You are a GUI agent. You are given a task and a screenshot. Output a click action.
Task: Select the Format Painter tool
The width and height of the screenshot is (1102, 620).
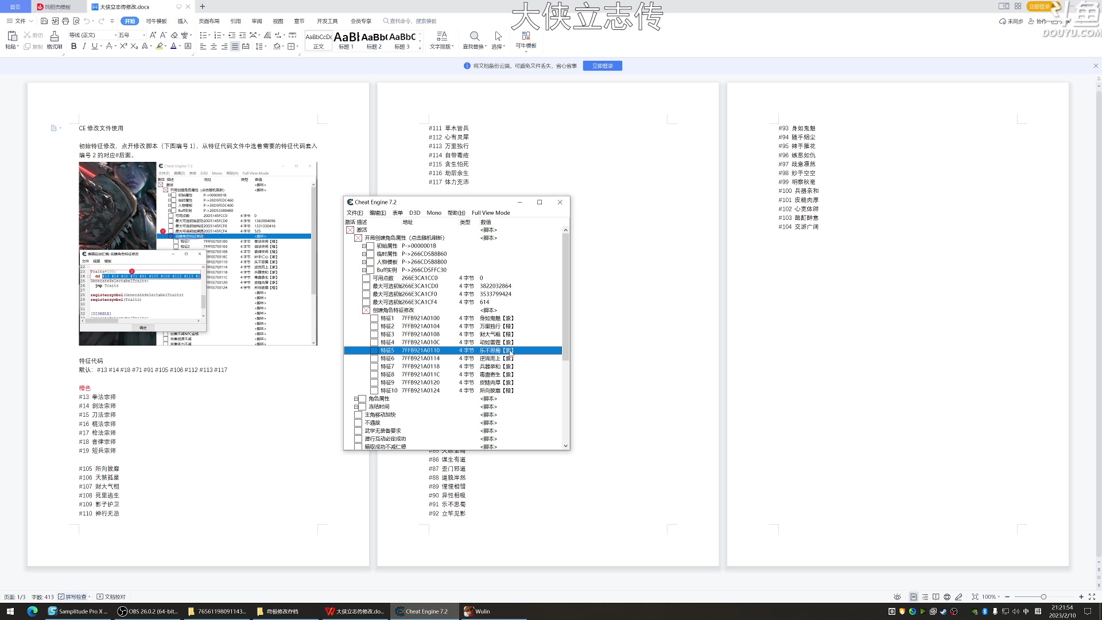55,40
